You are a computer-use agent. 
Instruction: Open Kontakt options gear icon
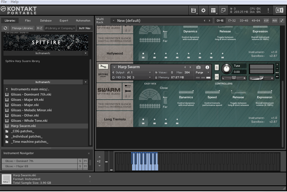(203, 10)
